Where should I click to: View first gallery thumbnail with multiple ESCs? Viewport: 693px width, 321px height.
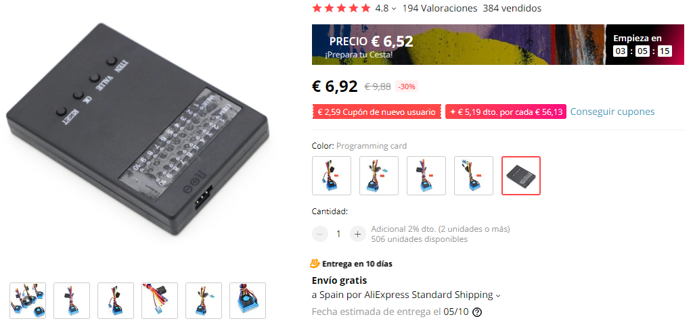coord(27,301)
